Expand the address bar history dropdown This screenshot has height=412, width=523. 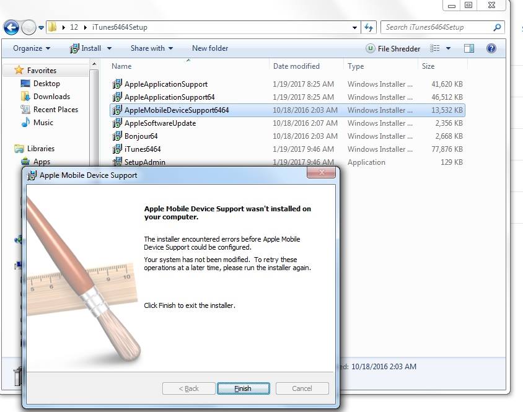point(354,28)
